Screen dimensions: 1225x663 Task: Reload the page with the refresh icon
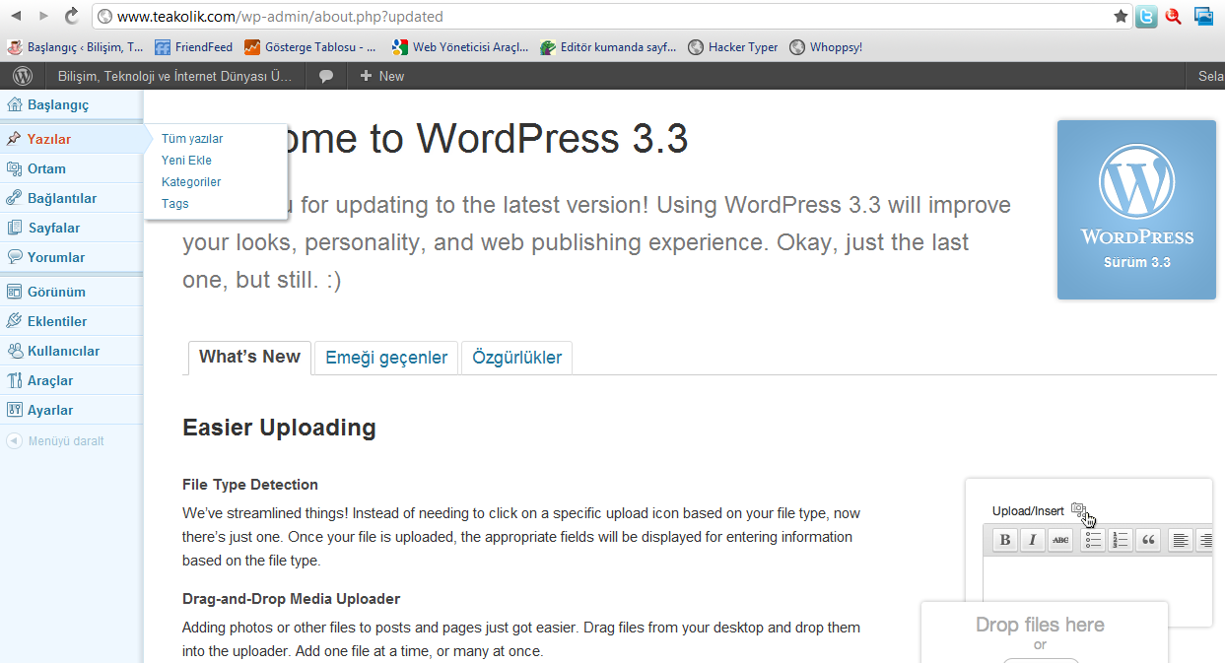(x=72, y=16)
